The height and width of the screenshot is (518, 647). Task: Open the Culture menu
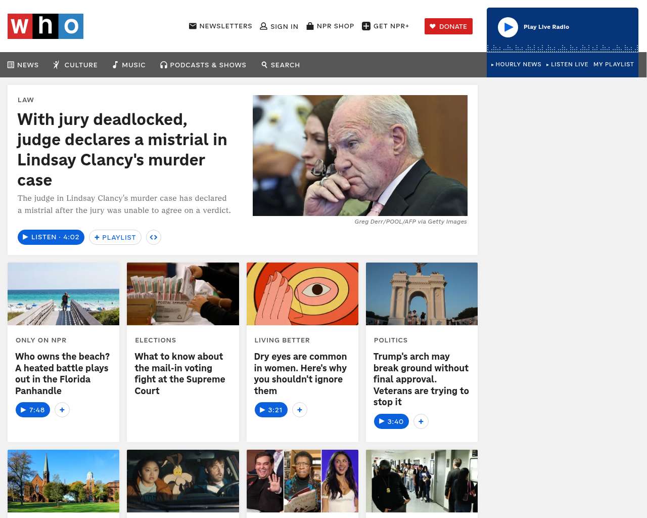coord(75,65)
